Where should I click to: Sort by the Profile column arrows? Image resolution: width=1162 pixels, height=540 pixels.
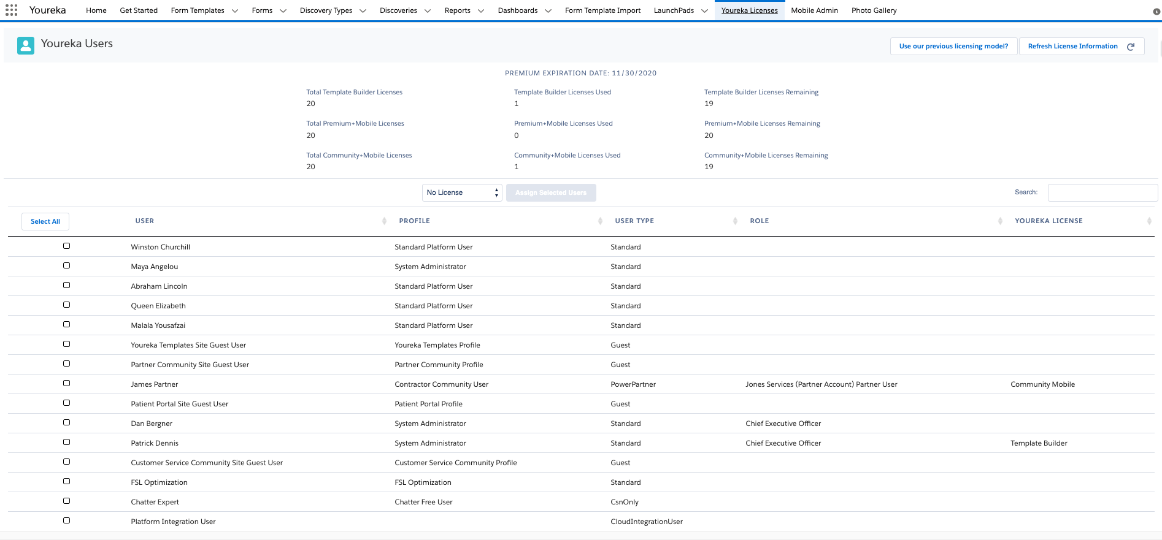(600, 221)
